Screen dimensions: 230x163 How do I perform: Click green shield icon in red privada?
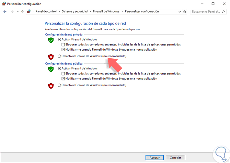point(51,40)
